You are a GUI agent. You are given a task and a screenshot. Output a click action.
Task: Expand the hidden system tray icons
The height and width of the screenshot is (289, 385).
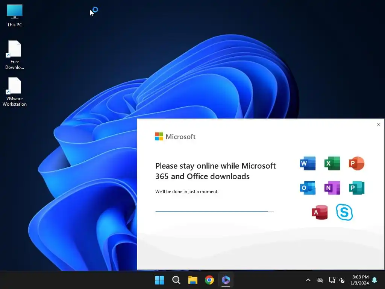pos(308,280)
